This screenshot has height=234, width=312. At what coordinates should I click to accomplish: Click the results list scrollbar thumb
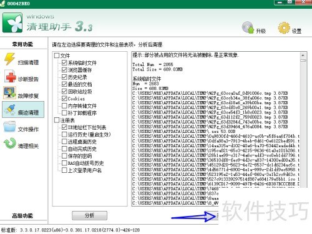[x=303, y=61]
